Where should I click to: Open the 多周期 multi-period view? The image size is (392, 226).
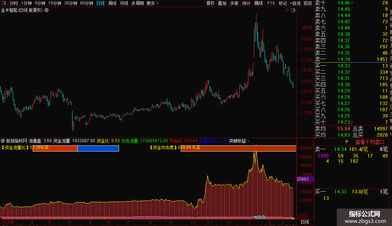(137, 3)
